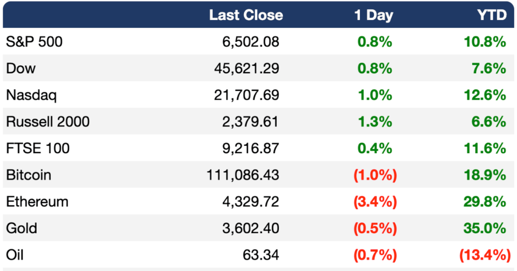Select the Oil row label
The image size is (517, 271).
click(x=15, y=255)
